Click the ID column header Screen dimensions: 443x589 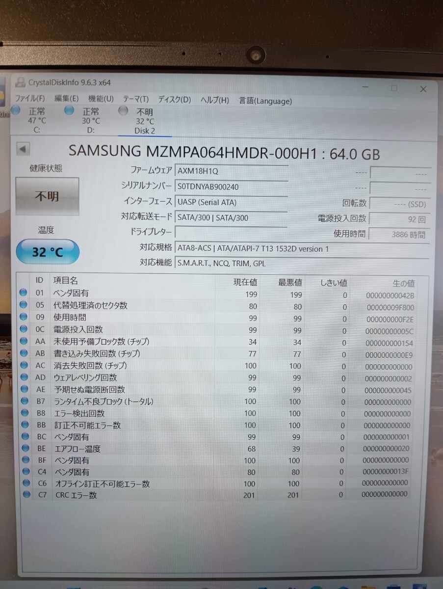pos(40,280)
